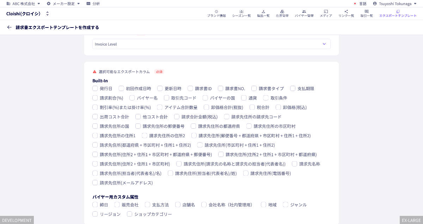Open メディア cast icon

[x=326, y=12]
